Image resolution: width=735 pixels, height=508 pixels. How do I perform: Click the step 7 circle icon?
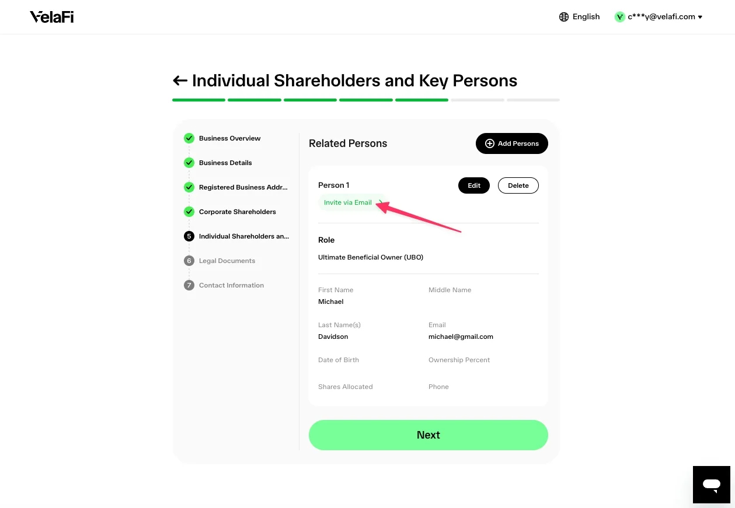click(x=189, y=285)
